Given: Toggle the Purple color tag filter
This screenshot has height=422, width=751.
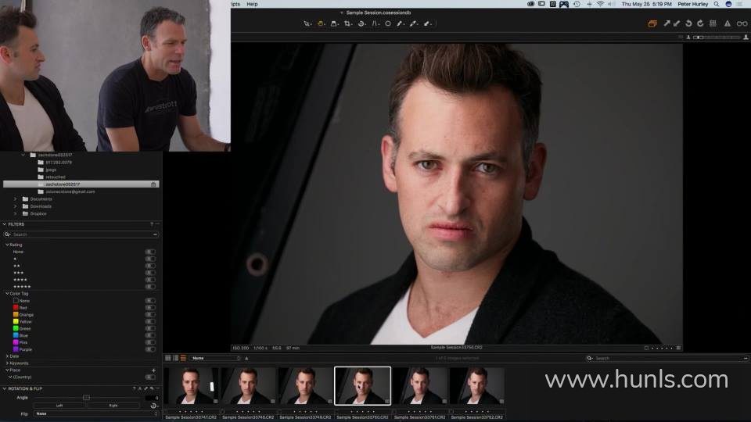Looking at the screenshot, I should click(x=150, y=349).
